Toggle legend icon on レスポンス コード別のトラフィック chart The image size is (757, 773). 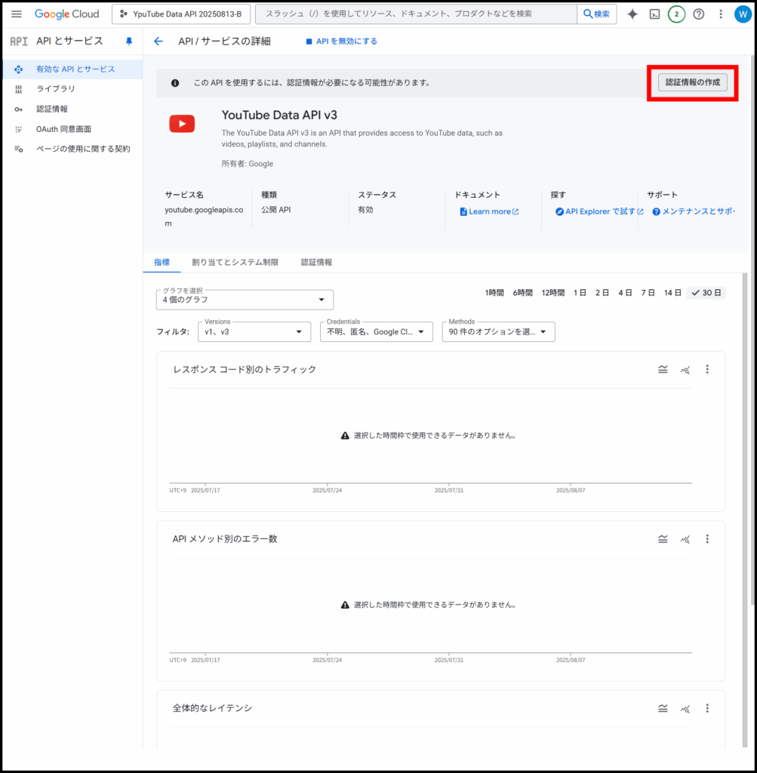tap(663, 369)
